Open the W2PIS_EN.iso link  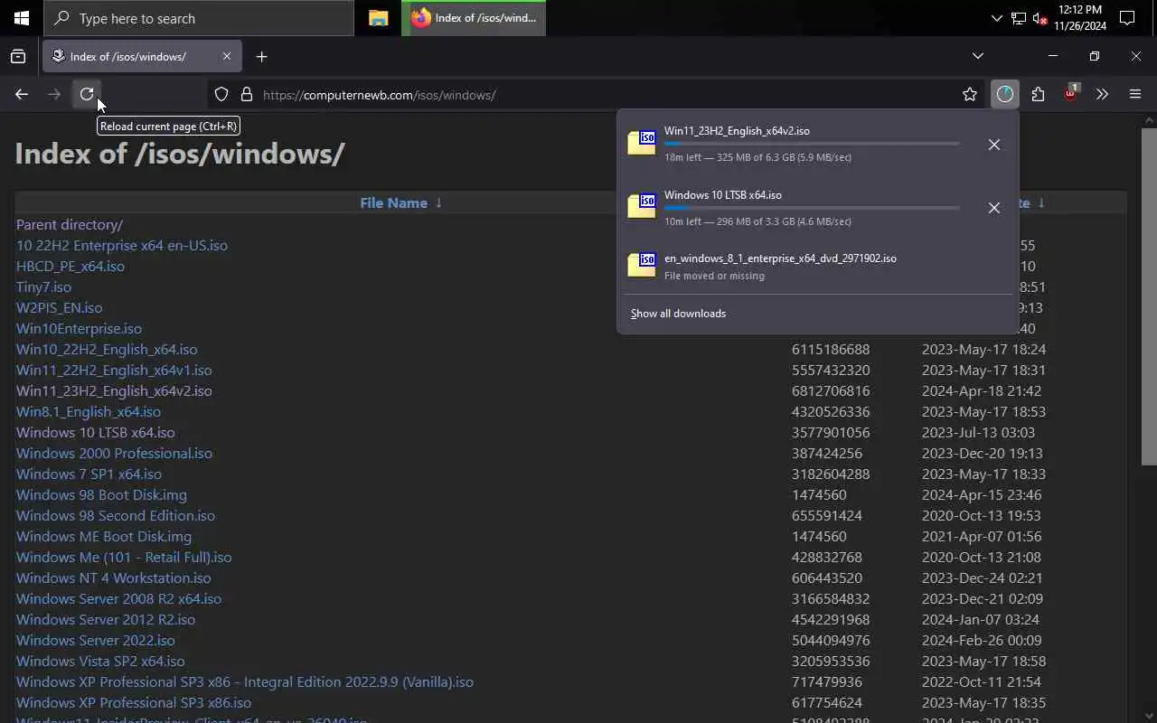(x=59, y=307)
